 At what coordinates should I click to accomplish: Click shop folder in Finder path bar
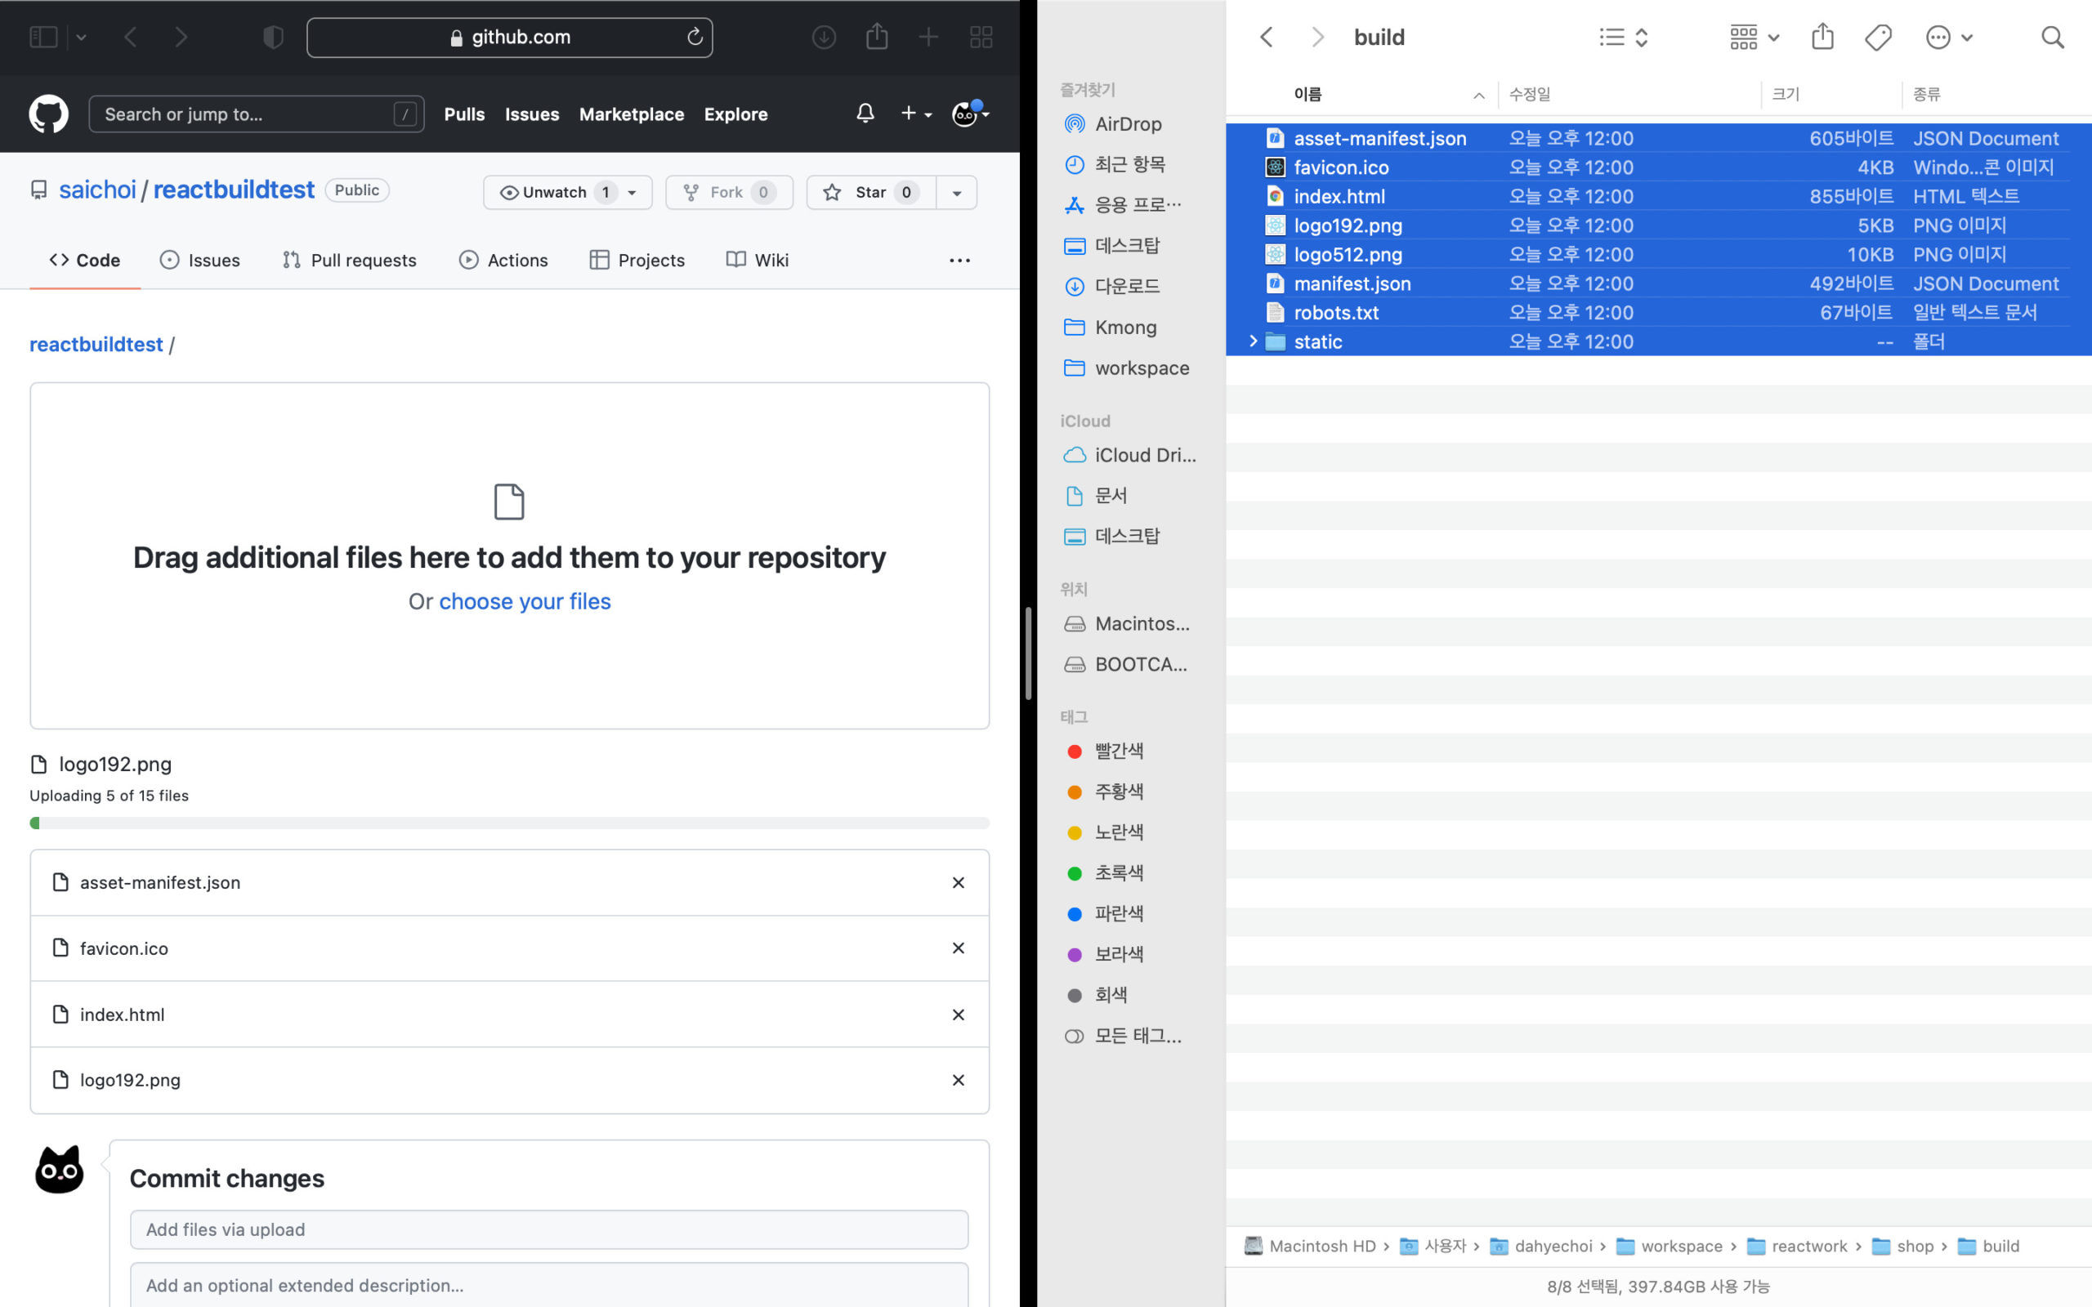click(x=1903, y=1246)
